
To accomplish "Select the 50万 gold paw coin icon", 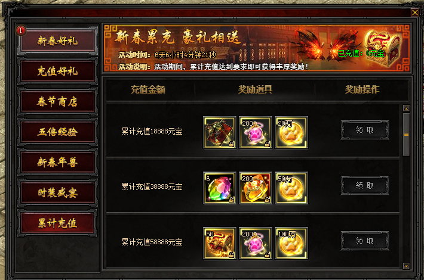I will pyautogui.click(x=291, y=188).
